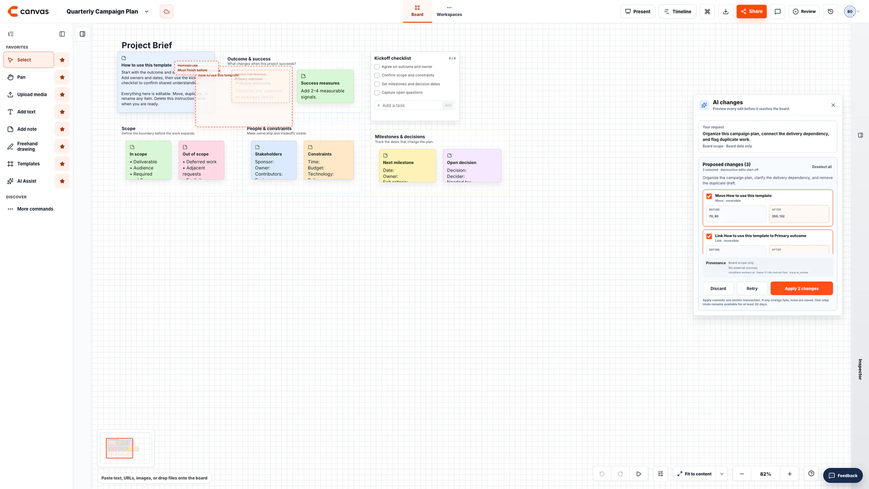The height and width of the screenshot is (489, 869).
Task: Open the Quarterly Campaign Plan title dropdown
Action: (146, 12)
